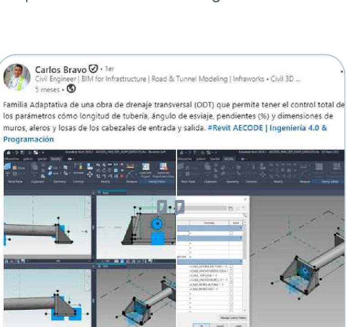Viewport: 347px width, 327px height.
Task: Close the Family Types dialog with its X
Action: coord(245,199)
